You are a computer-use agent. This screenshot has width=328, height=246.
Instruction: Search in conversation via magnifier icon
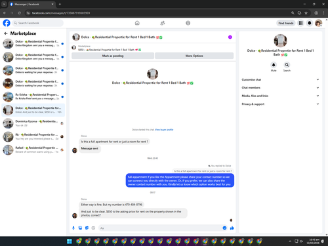click(287, 65)
